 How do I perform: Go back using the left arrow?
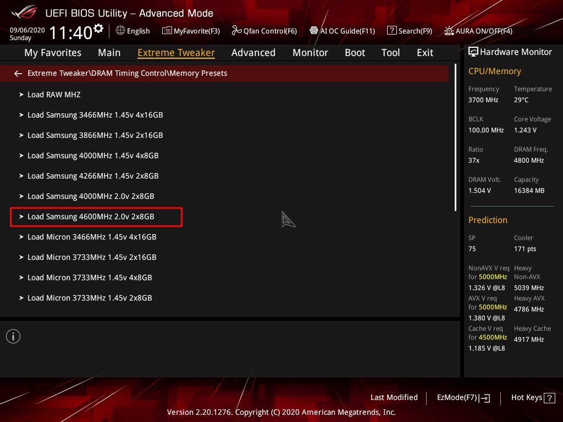click(x=18, y=74)
